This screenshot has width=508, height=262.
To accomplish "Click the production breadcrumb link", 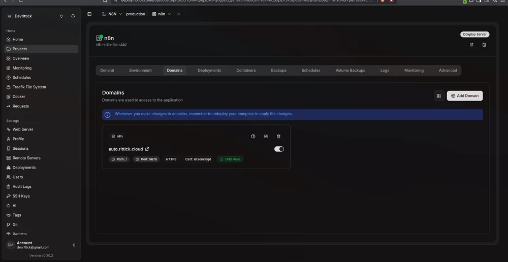I will [136, 14].
